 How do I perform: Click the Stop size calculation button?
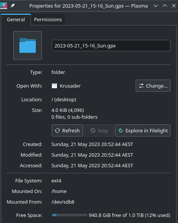[99, 130]
